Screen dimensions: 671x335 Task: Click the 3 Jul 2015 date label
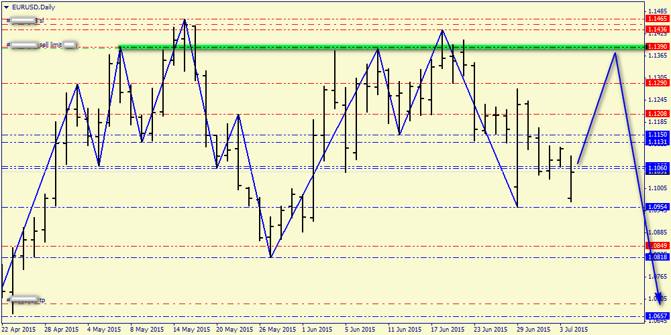pos(574,330)
